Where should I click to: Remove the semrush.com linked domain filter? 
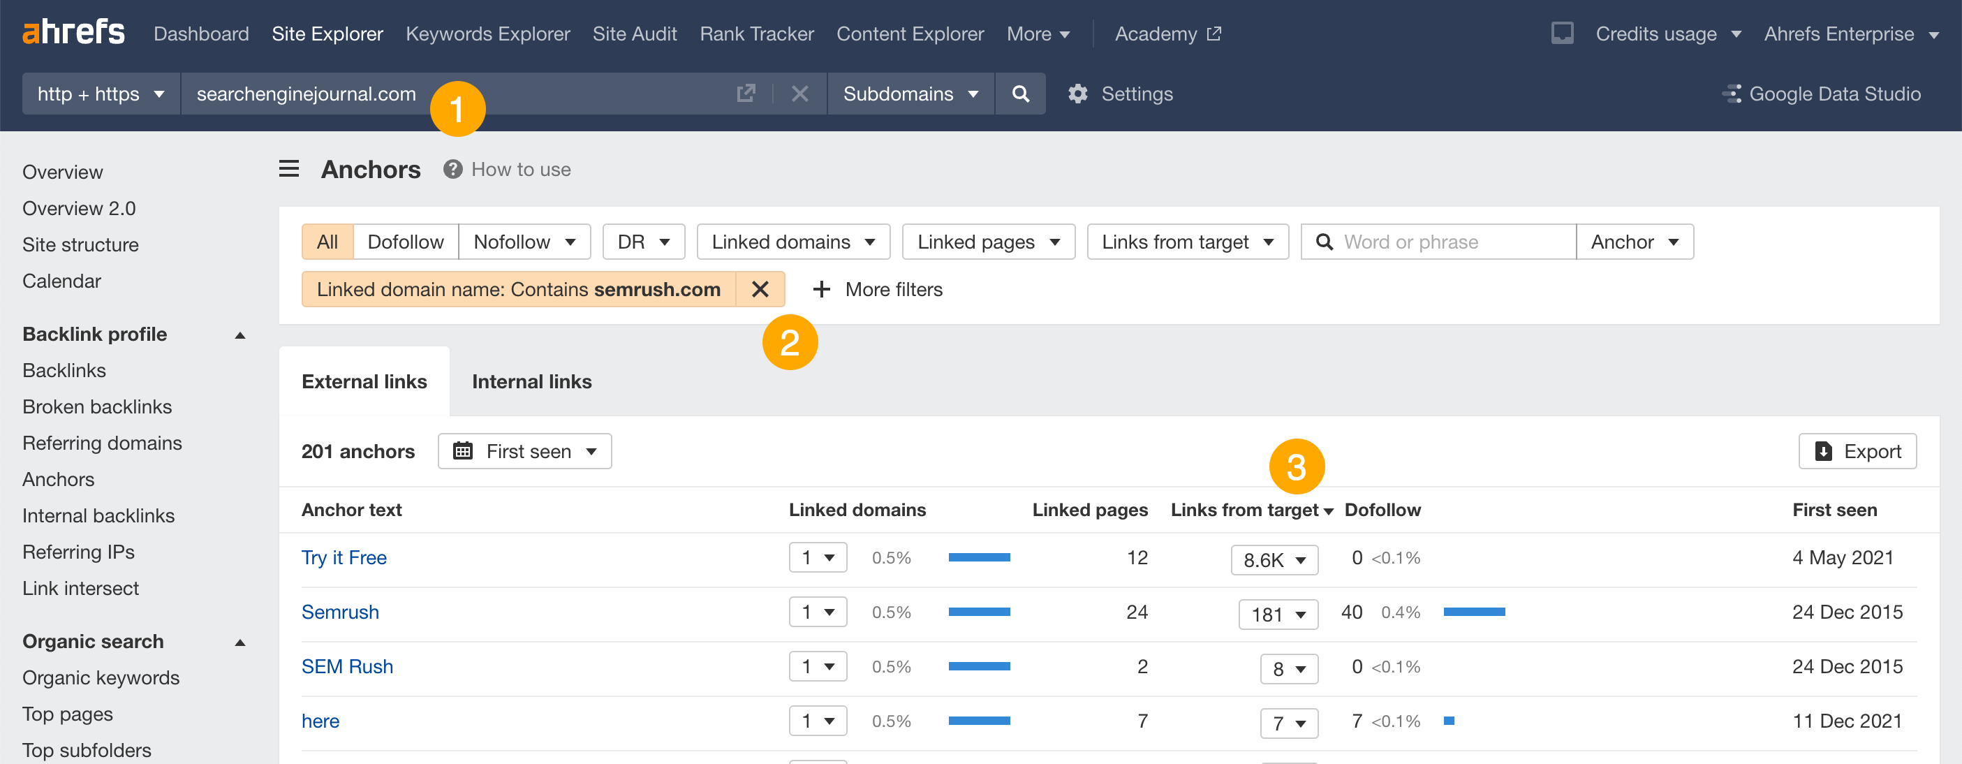(x=760, y=289)
